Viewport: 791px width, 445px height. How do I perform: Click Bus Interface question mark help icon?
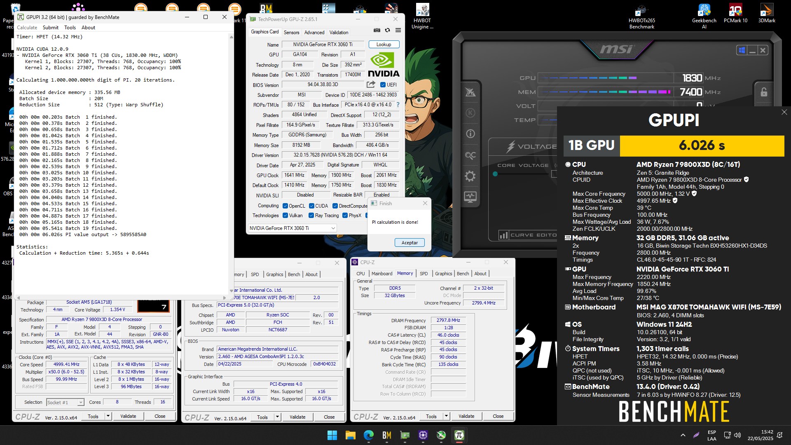(398, 105)
